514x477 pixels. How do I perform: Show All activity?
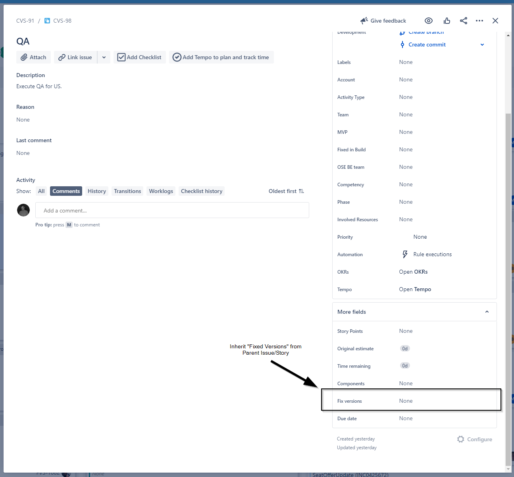click(x=41, y=191)
